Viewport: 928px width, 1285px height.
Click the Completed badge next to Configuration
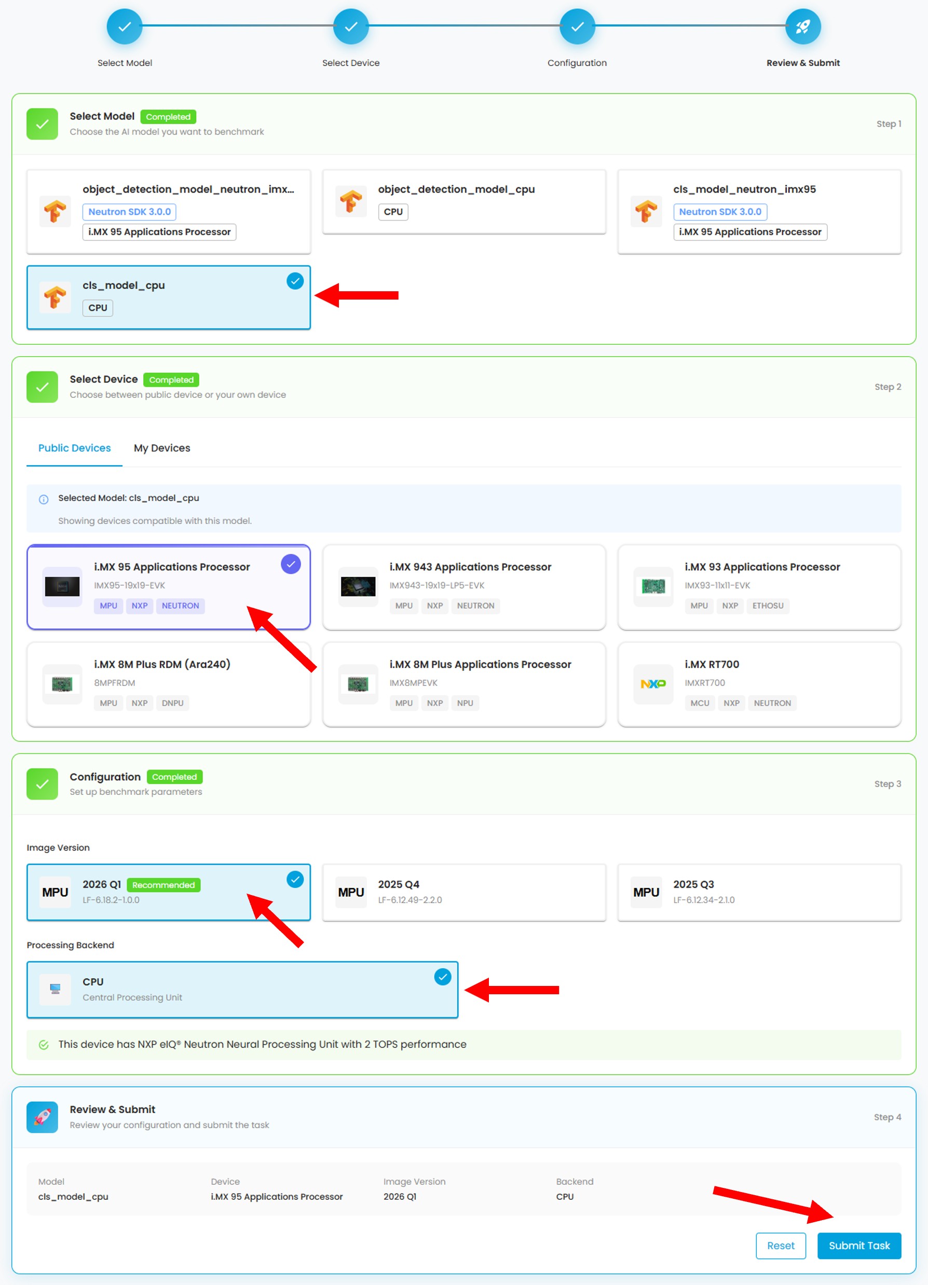point(174,777)
